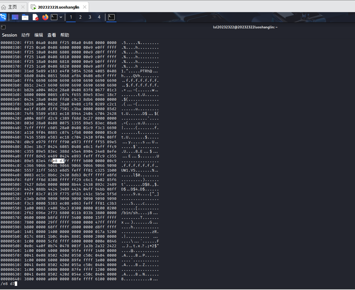355x290 pixels.
Task: Open the 动作 menu
Action: tap(26, 35)
